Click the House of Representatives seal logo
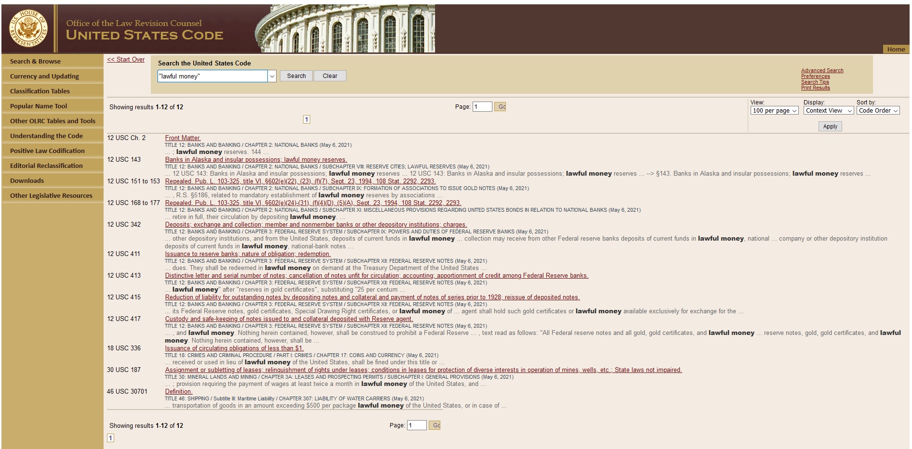Screen dimensions: 912x449 click(28, 29)
